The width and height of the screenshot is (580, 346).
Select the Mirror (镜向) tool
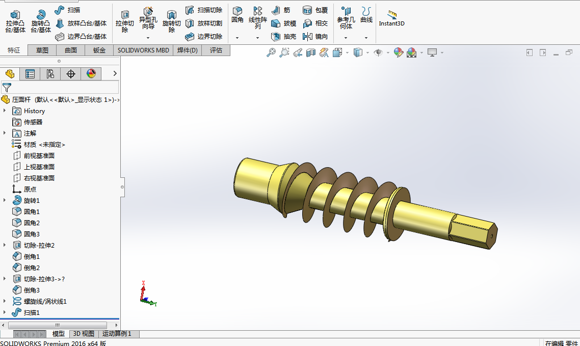pyautogui.click(x=315, y=36)
